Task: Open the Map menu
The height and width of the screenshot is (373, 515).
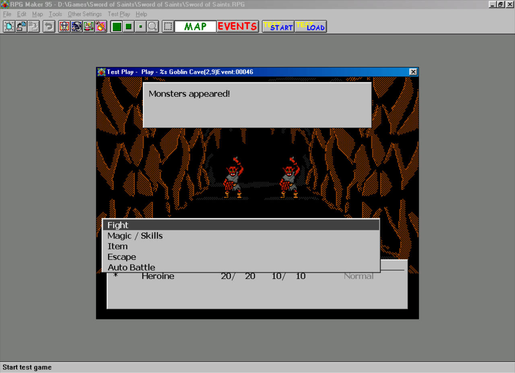Action: pos(37,14)
